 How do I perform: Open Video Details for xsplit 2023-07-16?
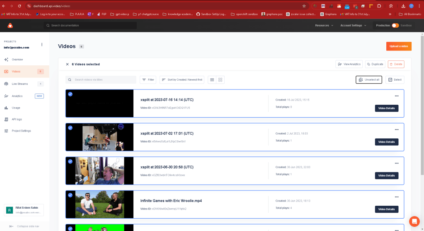(x=386, y=108)
